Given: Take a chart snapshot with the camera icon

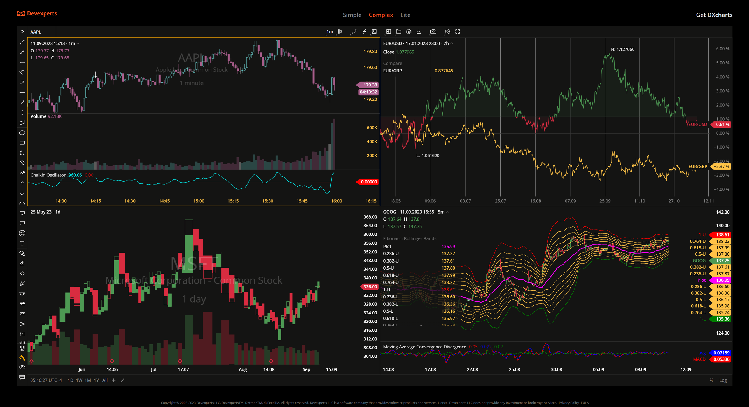Looking at the screenshot, I should (x=433, y=32).
